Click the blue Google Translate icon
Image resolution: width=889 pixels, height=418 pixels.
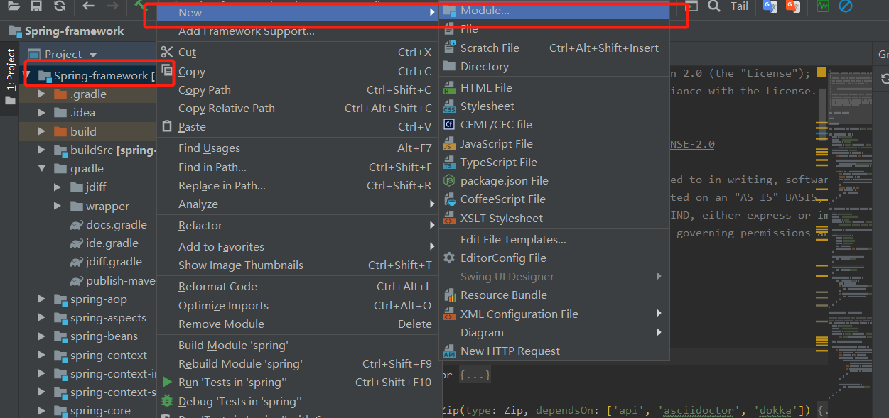pyautogui.click(x=770, y=6)
